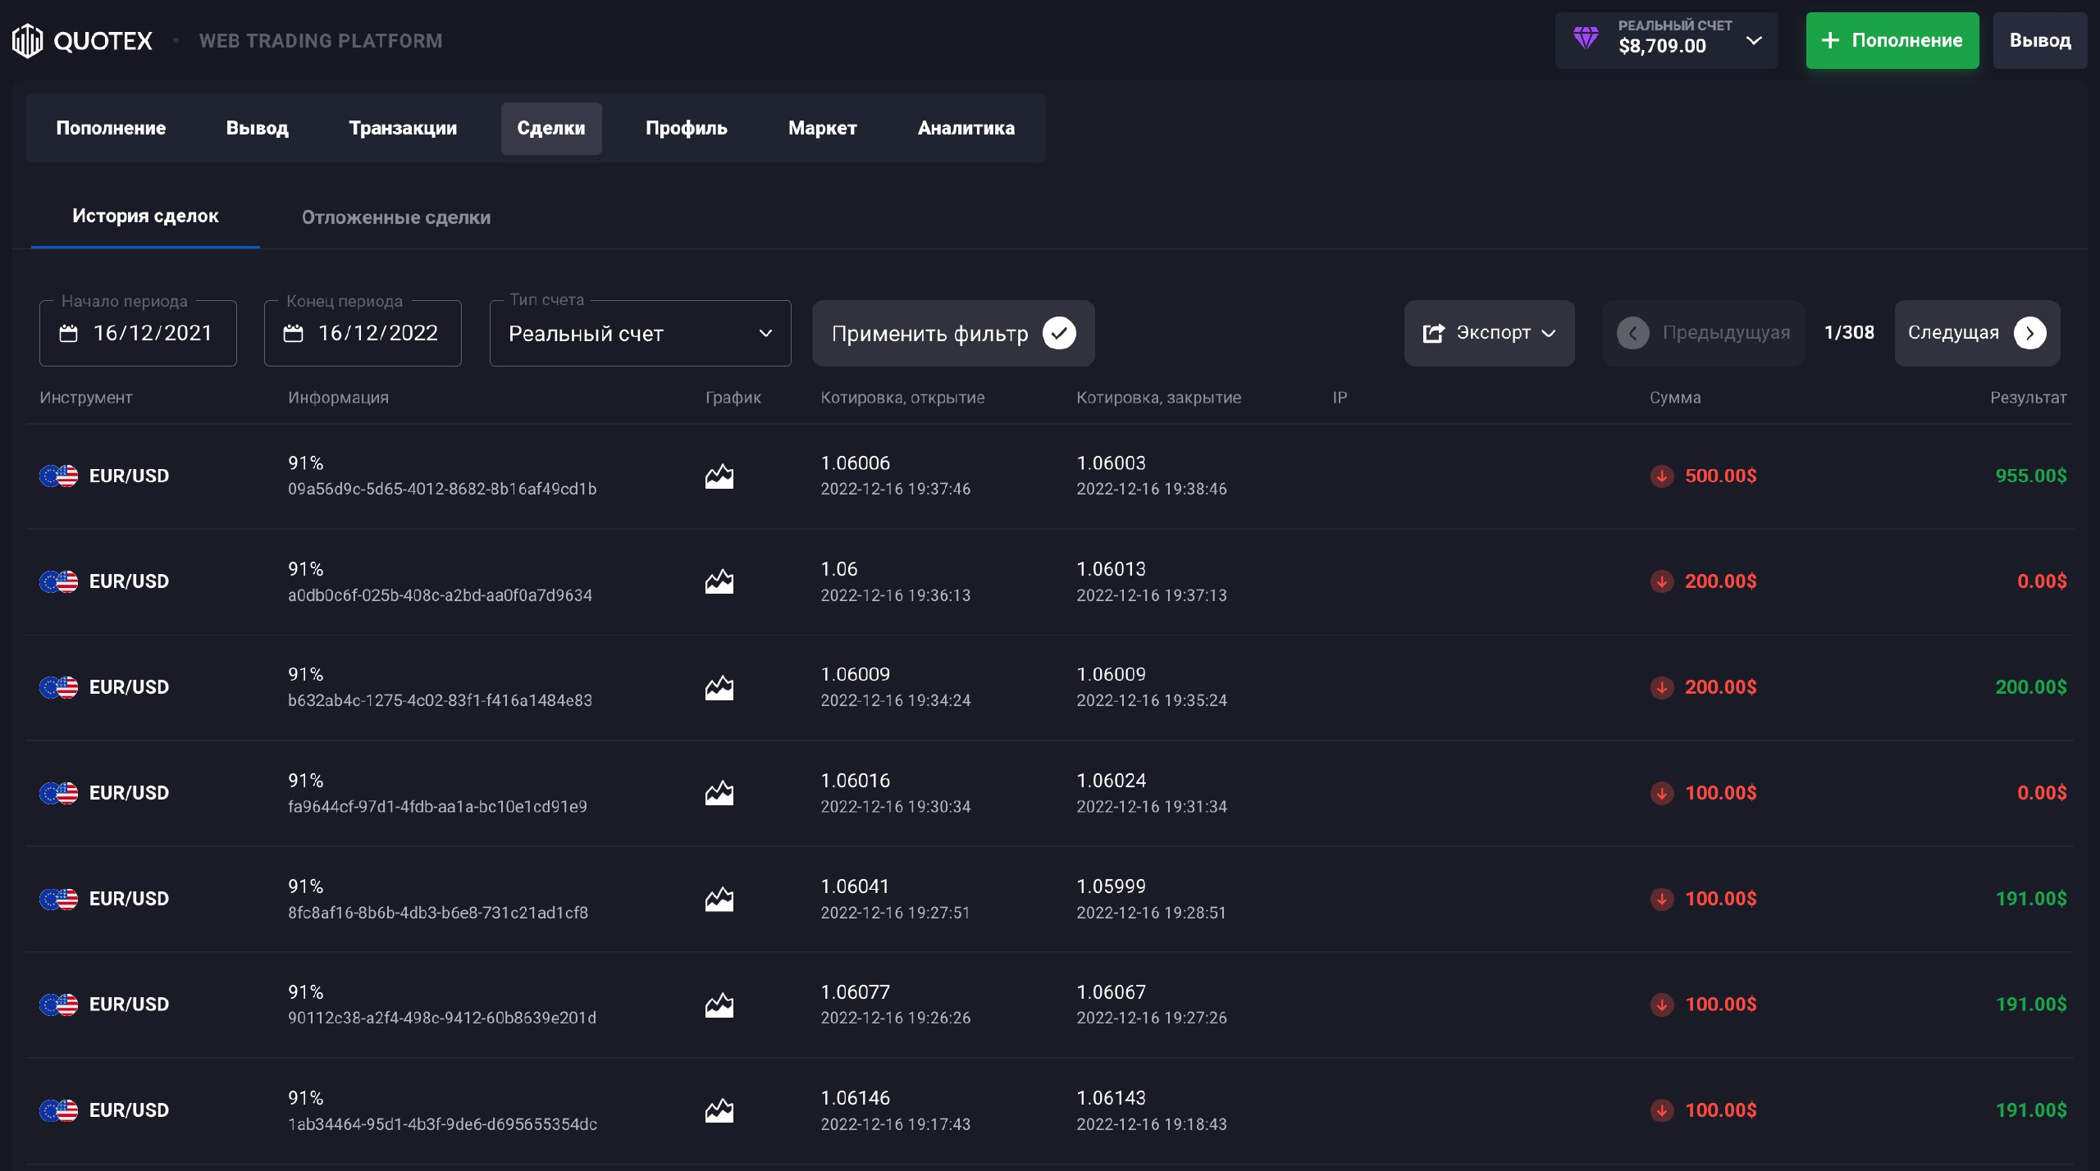The height and width of the screenshot is (1171, 2100).
Task: Switch to the Транзакции tab
Action: coord(403,128)
